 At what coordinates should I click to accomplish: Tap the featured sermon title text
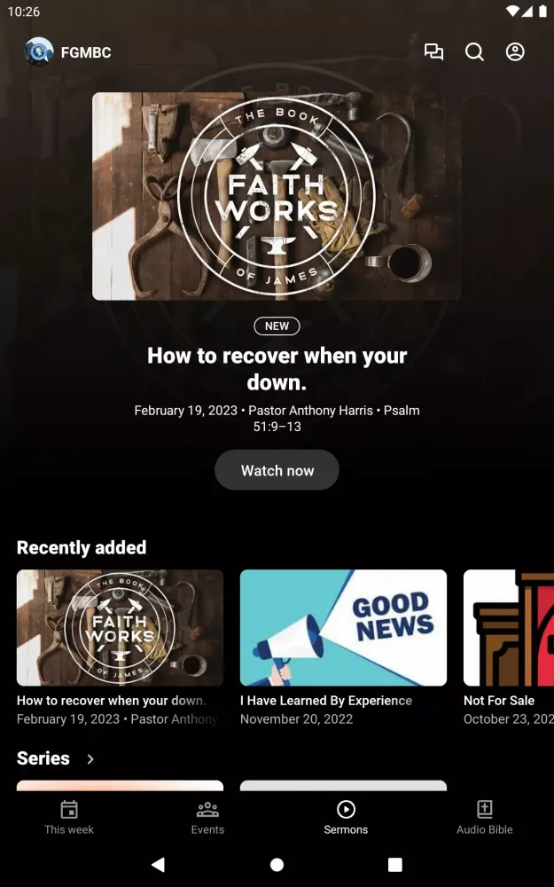click(x=277, y=369)
